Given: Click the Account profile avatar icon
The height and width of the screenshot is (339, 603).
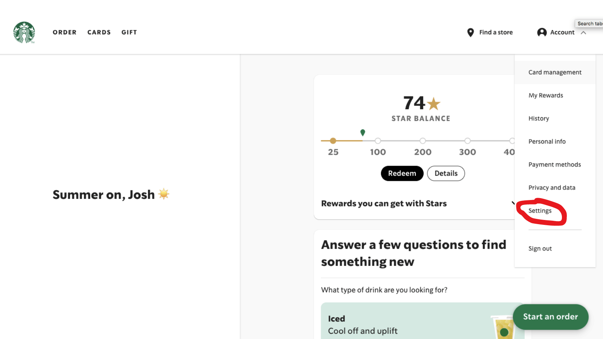Looking at the screenshot, I should coord(542,32).
